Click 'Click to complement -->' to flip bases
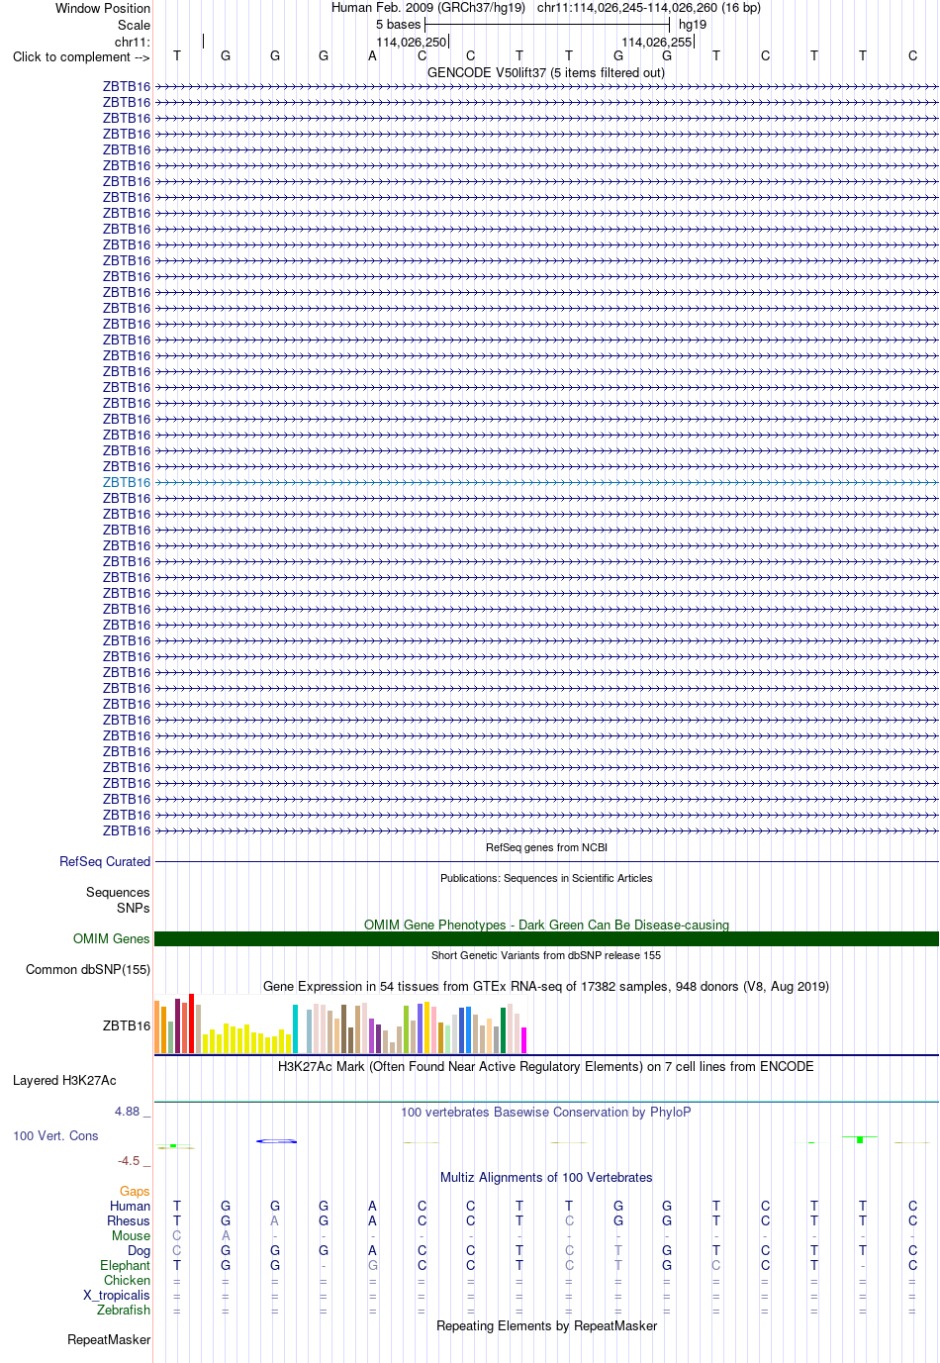Viewport: 940px width, 1363px height. coord(81,56)
